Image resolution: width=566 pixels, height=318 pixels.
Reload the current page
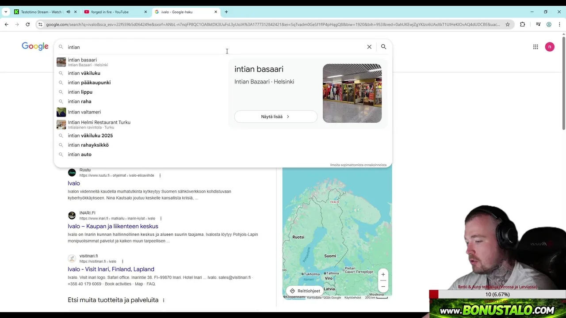[x=27, y=24]
